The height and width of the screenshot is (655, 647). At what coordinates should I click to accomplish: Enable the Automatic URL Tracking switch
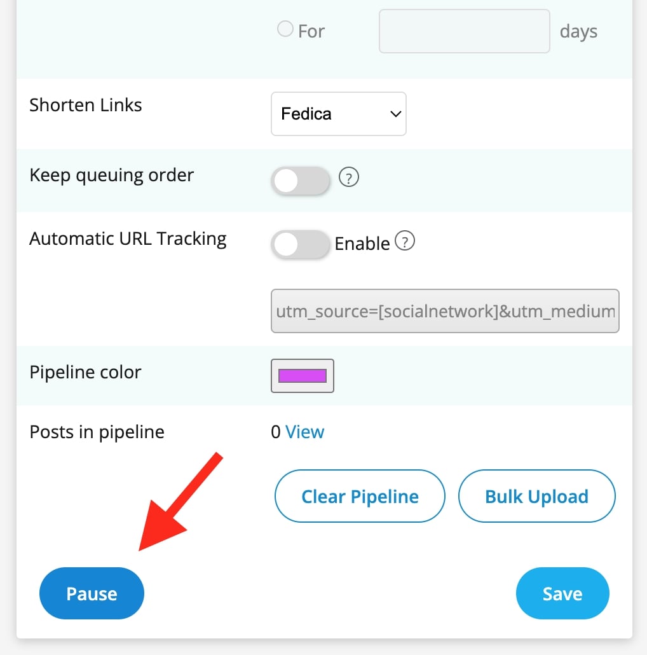tap(301, 245)
